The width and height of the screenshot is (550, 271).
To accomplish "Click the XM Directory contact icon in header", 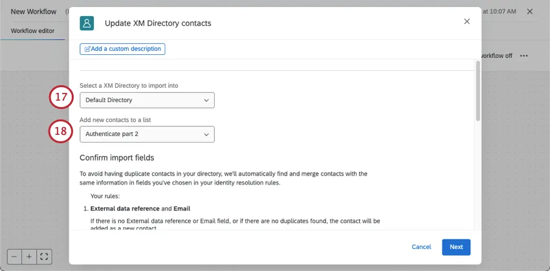I will click(x=87, y=23).
